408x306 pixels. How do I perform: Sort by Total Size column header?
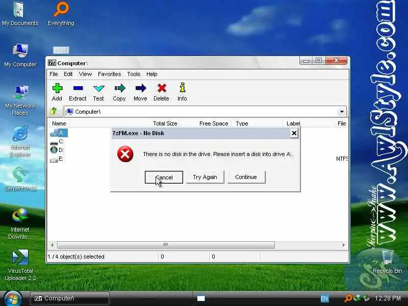click(155, 123)
